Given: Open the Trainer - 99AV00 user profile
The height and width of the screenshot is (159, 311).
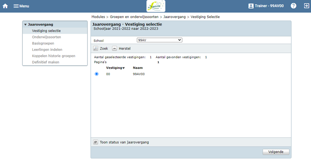Looking at the screenshot, I should coord(266,6).
